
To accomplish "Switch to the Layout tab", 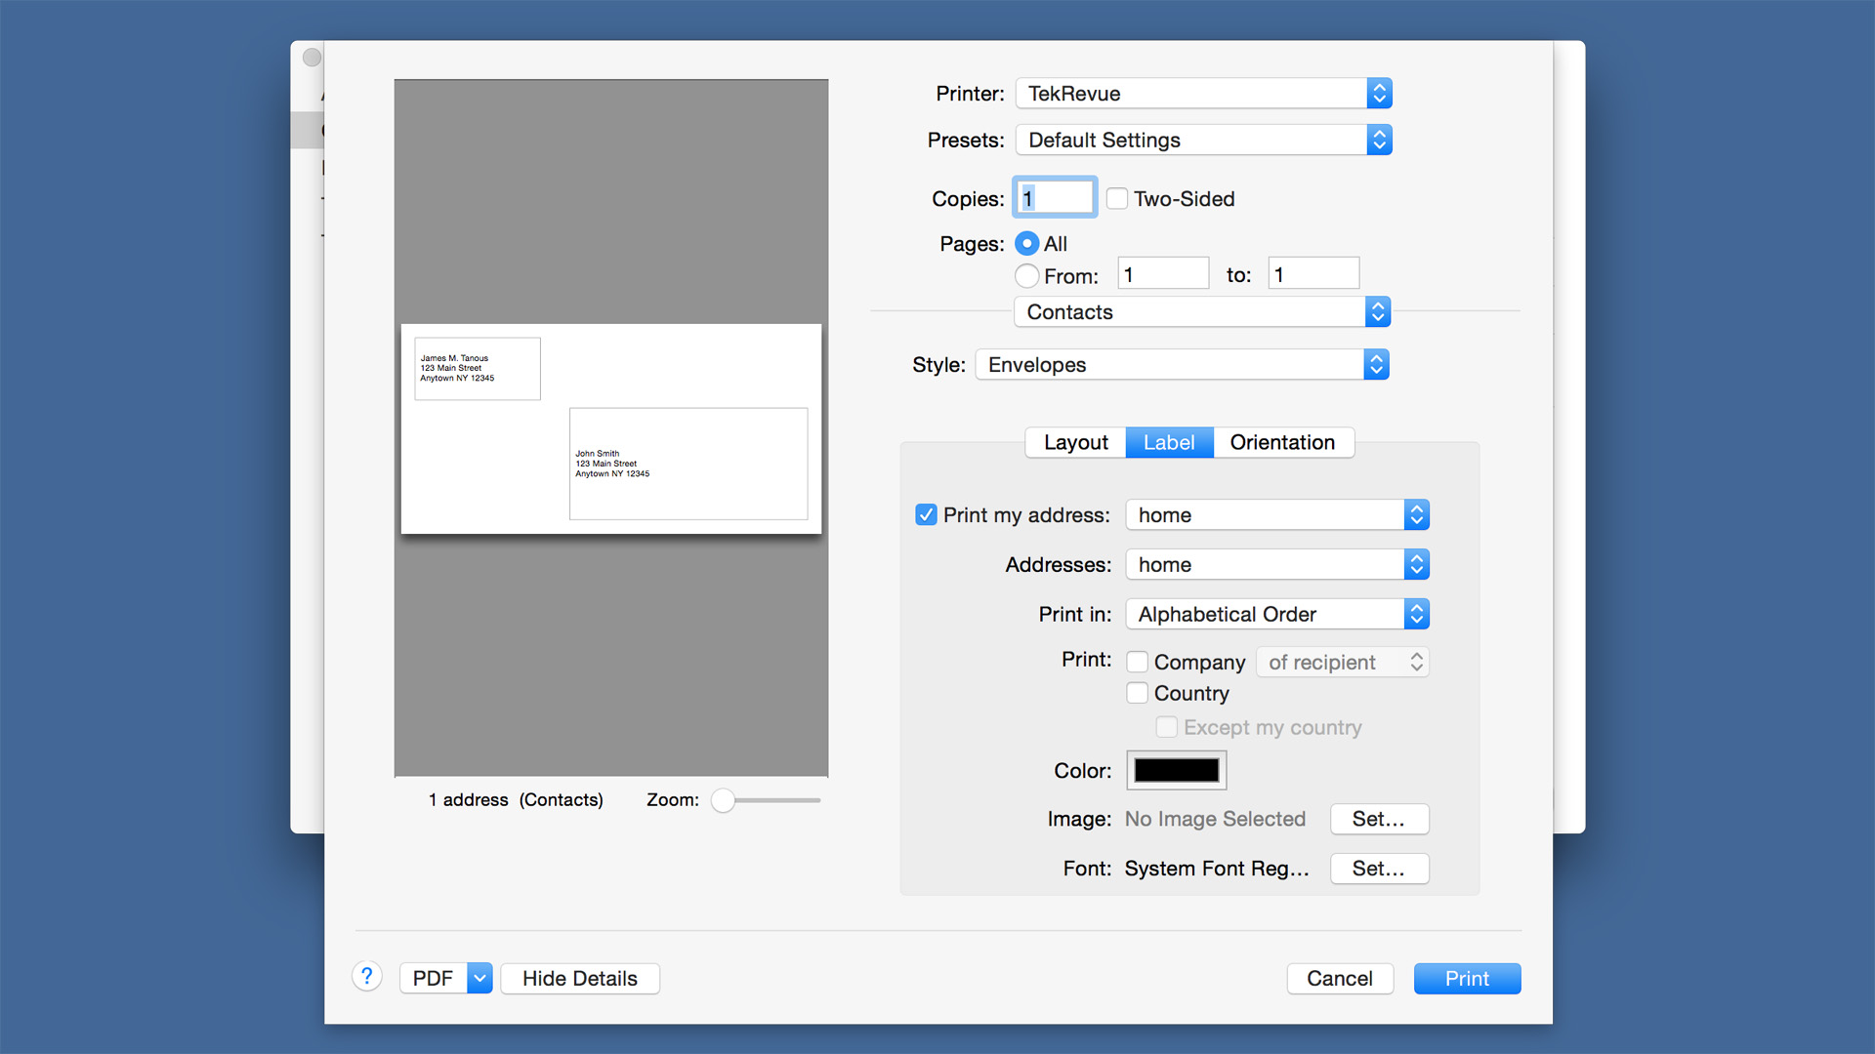I will (x=1075, y=442).
